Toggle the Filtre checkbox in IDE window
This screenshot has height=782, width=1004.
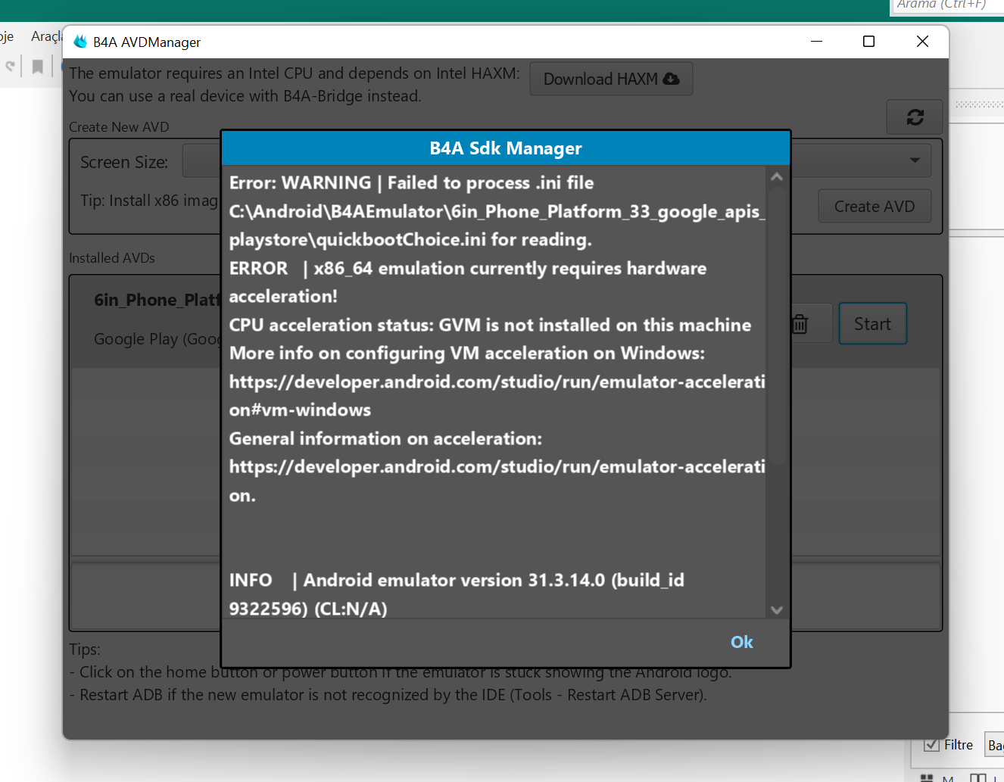(932, 745)
